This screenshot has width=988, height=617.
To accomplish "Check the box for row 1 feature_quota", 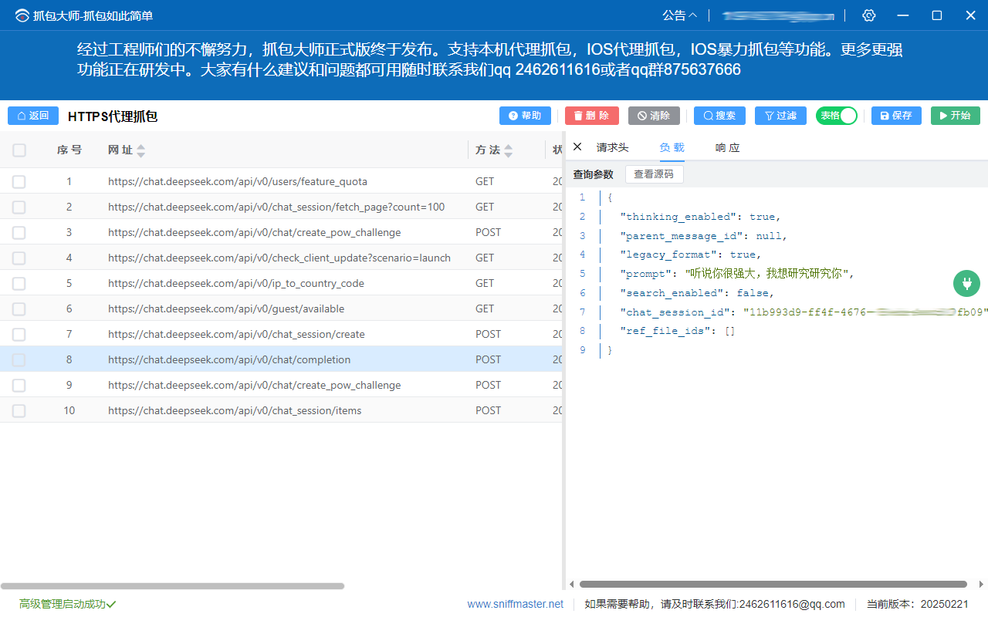I will (x=19, y=182).
